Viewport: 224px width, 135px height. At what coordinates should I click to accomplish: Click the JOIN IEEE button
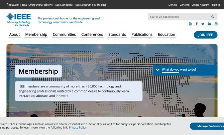pos(206,35)
